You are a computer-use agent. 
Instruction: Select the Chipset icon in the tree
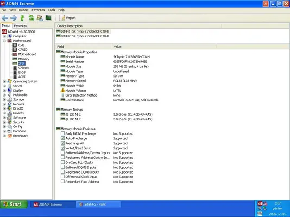(15, 68)
